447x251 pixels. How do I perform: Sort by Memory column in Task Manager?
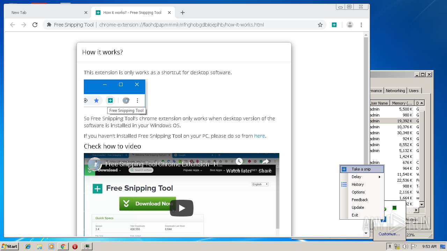tap(402, 103)
